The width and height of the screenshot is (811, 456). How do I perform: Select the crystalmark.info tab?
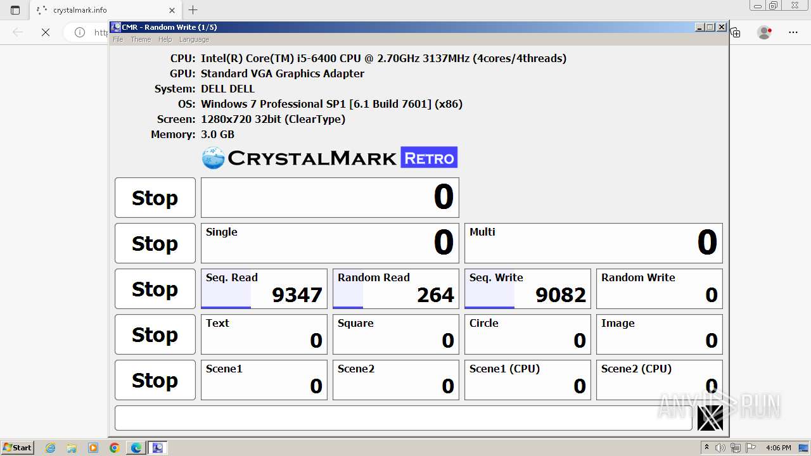pyautogui.click(x=106, y=10)
